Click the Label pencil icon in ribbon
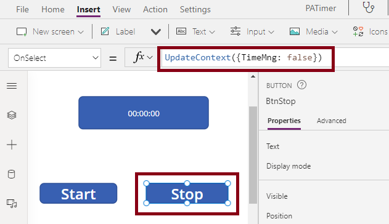389x224 pixels. pyautogui.click(x=105, y=31)
